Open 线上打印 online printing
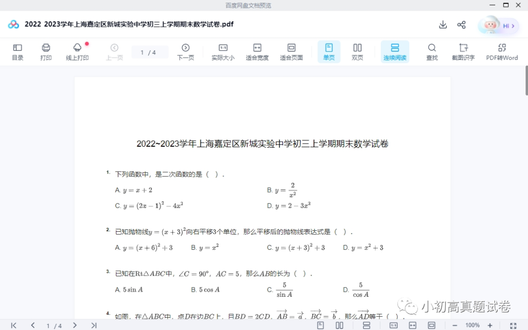Image resolution: width=528 pixels, height=330 pixels. (77, 52)
